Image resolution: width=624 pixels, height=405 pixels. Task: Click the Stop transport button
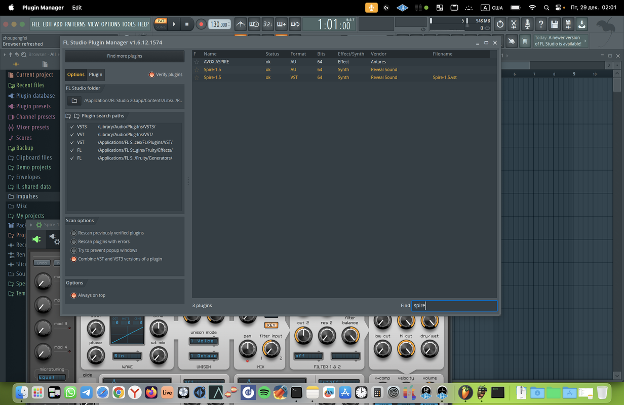pyautogui.click(x=187, y=24)
